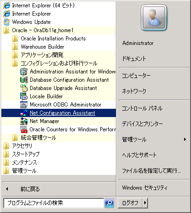
Task: Open Administration Assistant for Windows icon
Action: (24, 72)
